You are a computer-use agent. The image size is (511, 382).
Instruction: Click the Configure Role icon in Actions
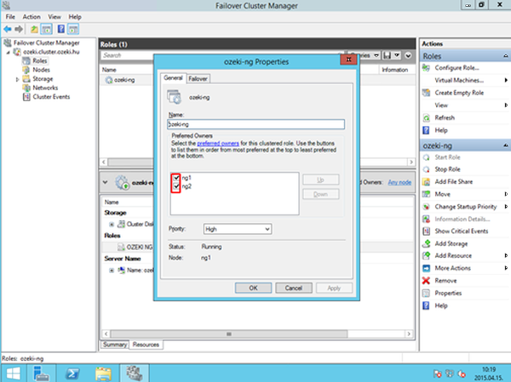(x=426, y=68)
